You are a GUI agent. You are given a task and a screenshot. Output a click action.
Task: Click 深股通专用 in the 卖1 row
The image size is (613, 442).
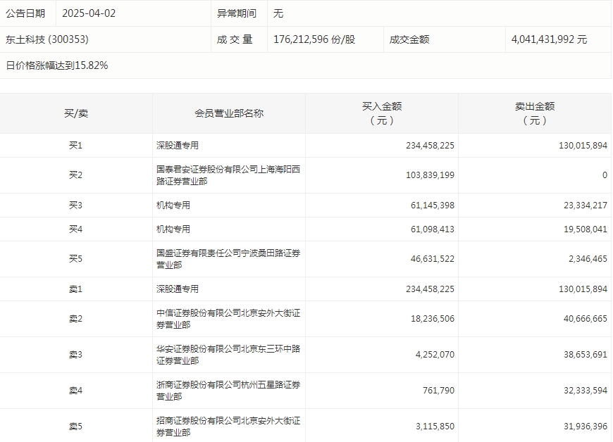[178, 289]
